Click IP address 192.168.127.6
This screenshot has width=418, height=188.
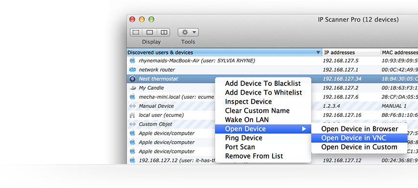341,97
